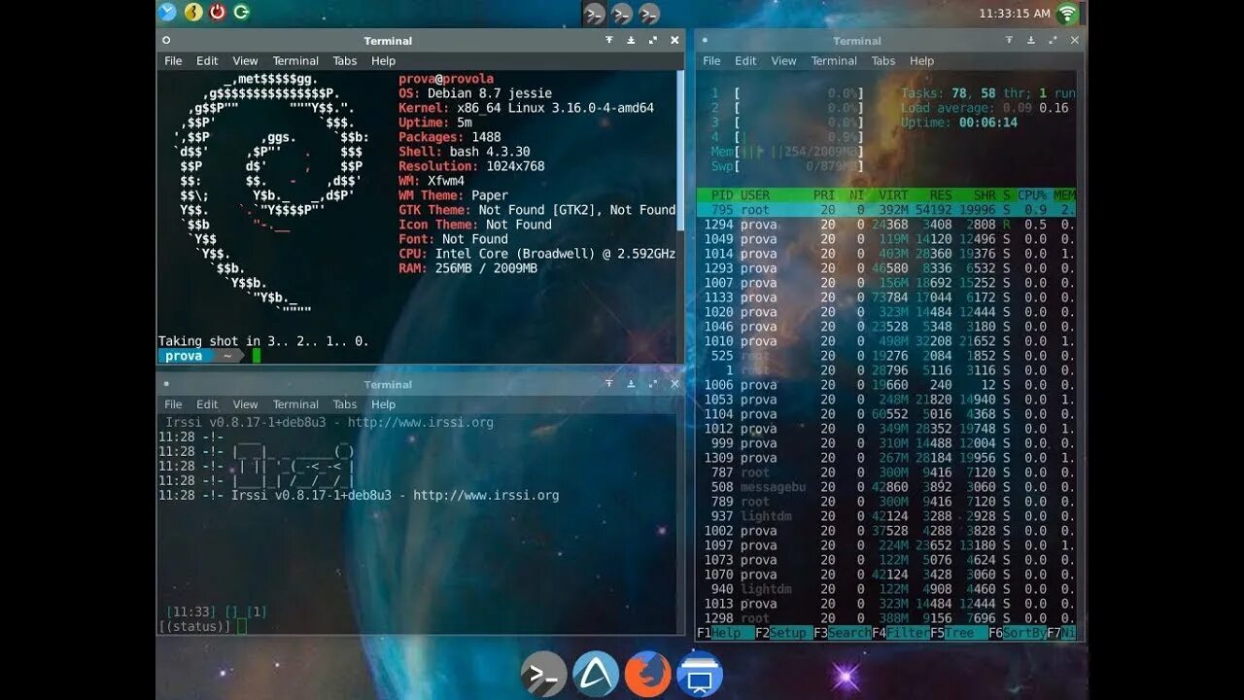Click the red power off panel icon

[218, 13]
